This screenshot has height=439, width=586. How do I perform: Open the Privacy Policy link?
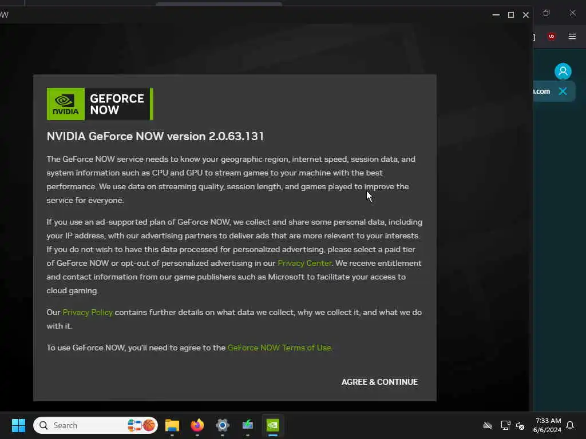[88, 313]
